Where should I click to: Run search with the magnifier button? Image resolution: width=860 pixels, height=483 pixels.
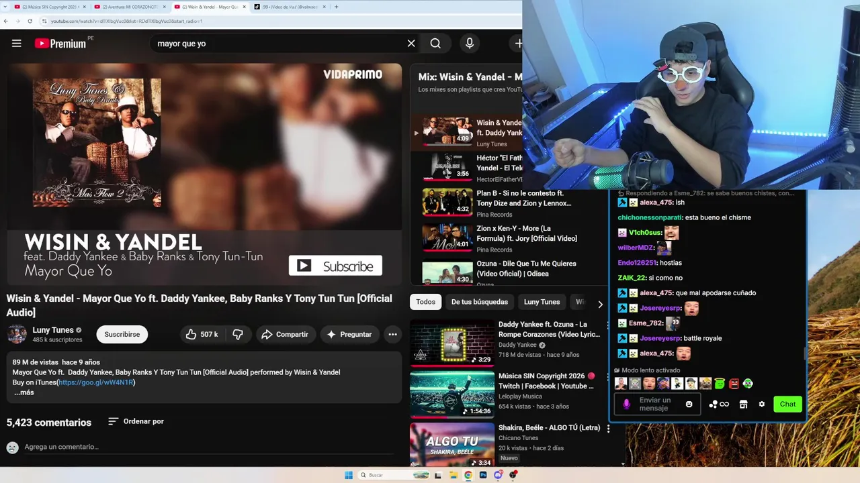click(x=435, y=44)
